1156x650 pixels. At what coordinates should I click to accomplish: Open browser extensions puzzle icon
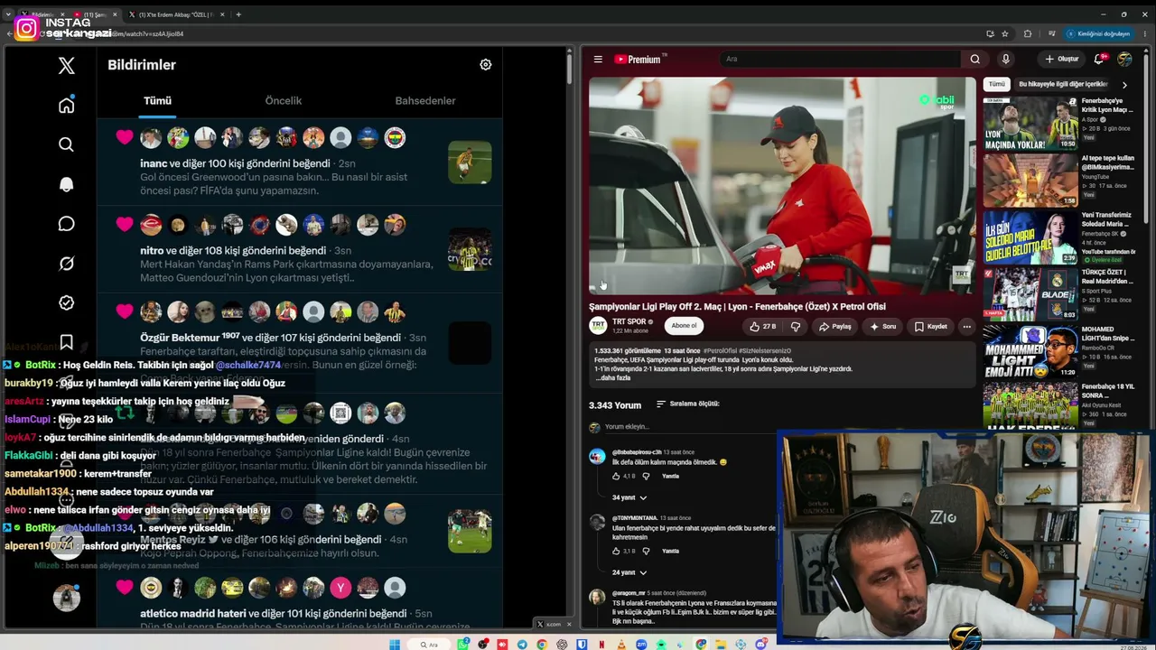pyautogui.click(x=1028, y=33)
